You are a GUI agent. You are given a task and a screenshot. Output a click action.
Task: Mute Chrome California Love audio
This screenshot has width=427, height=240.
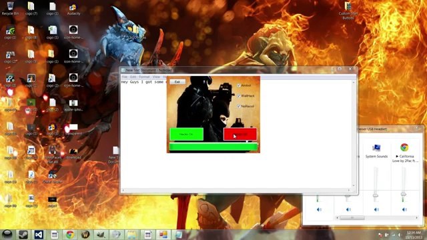click(x=404, y=209)
